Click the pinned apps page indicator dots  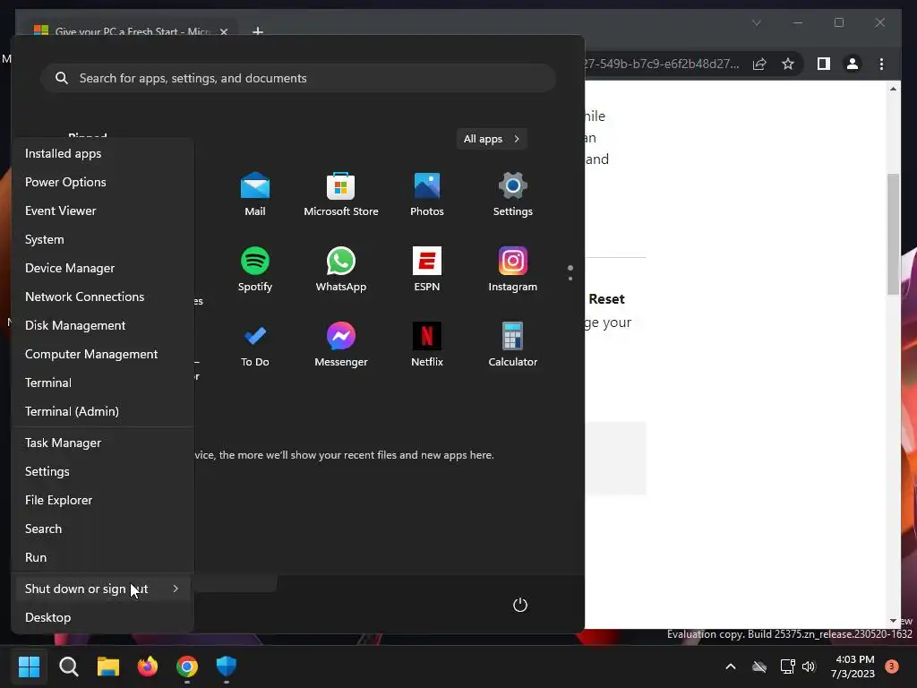[570, 272]
